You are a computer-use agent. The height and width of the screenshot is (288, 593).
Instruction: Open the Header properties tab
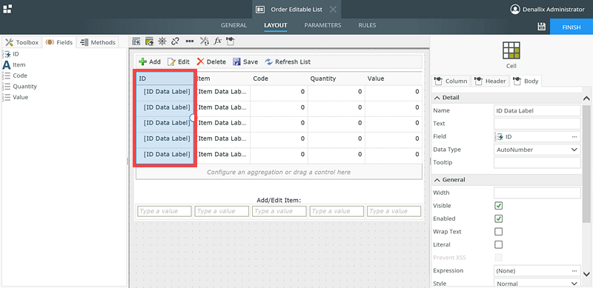tap(491, 81)
